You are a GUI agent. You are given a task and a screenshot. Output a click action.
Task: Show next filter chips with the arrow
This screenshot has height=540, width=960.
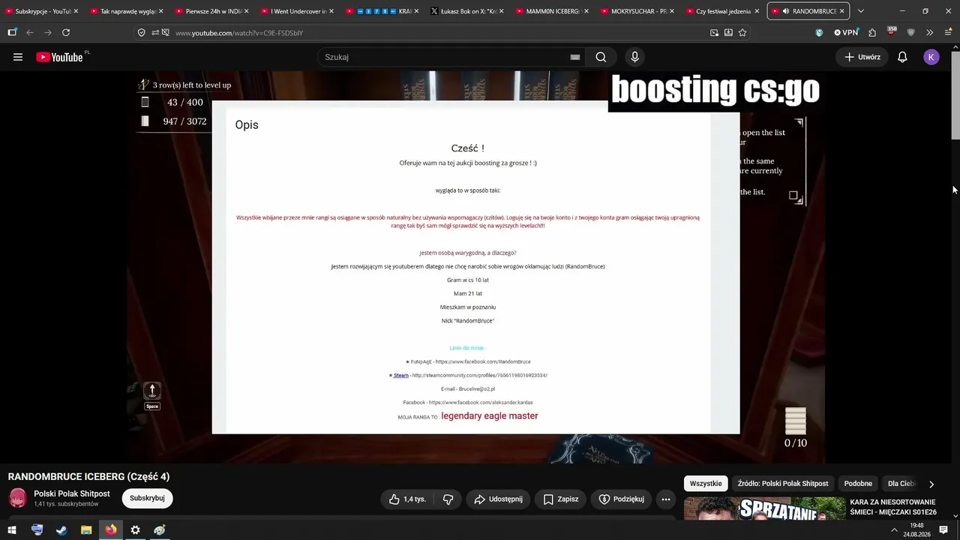pos(931,484)
